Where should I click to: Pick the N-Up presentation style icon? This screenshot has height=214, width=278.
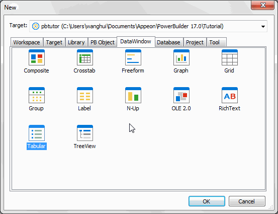[133, 95]
